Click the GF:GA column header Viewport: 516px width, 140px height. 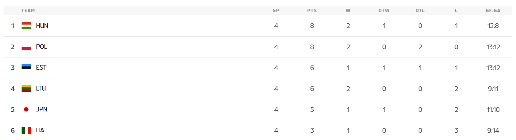(493, 10)
